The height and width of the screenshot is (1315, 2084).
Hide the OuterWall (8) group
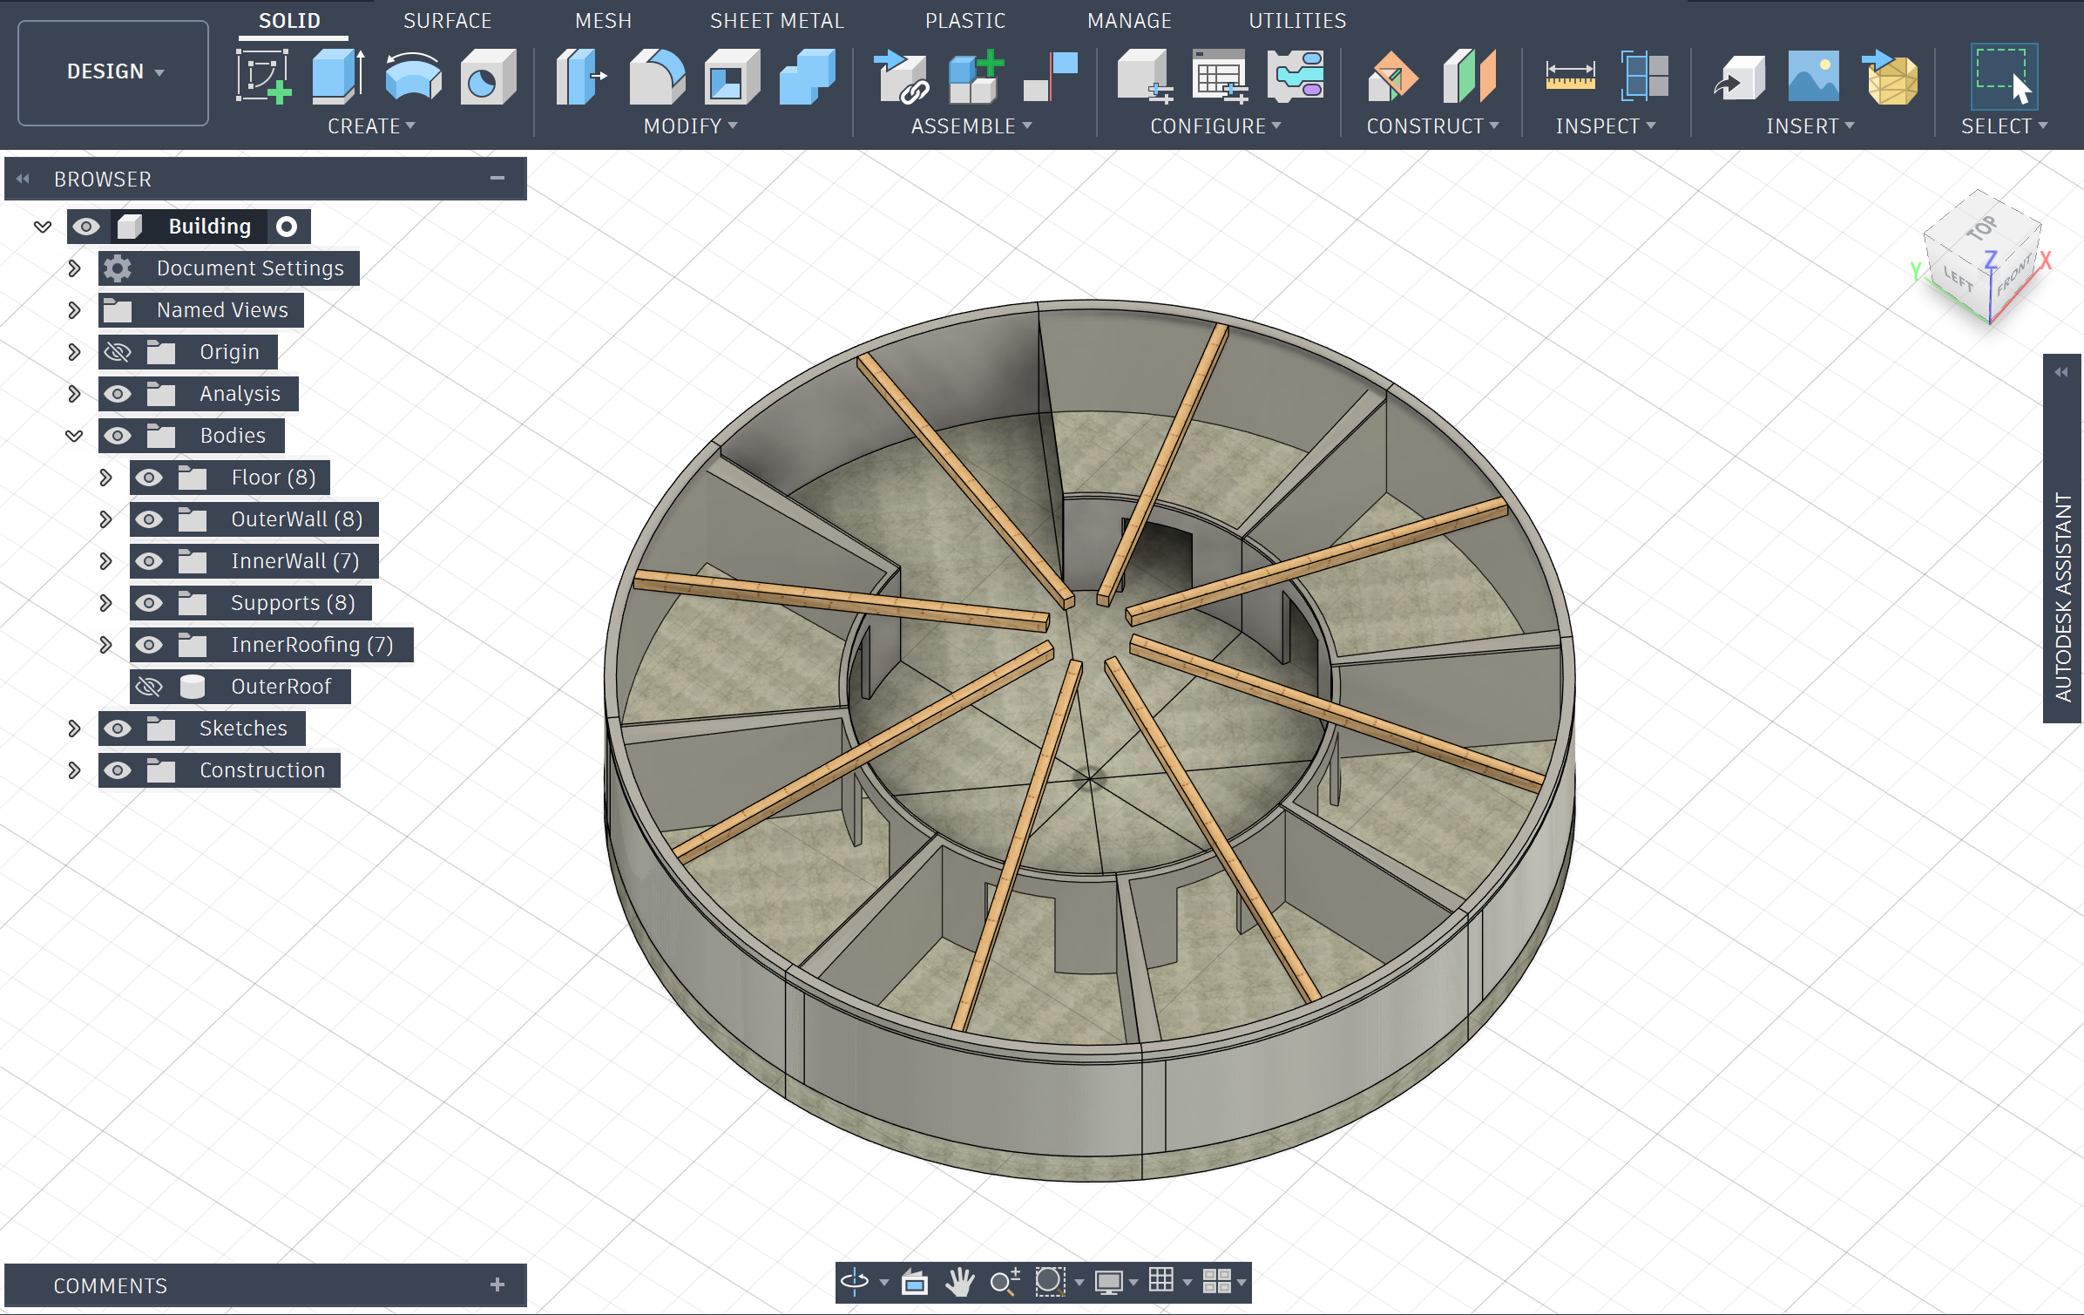click(149, 519)
